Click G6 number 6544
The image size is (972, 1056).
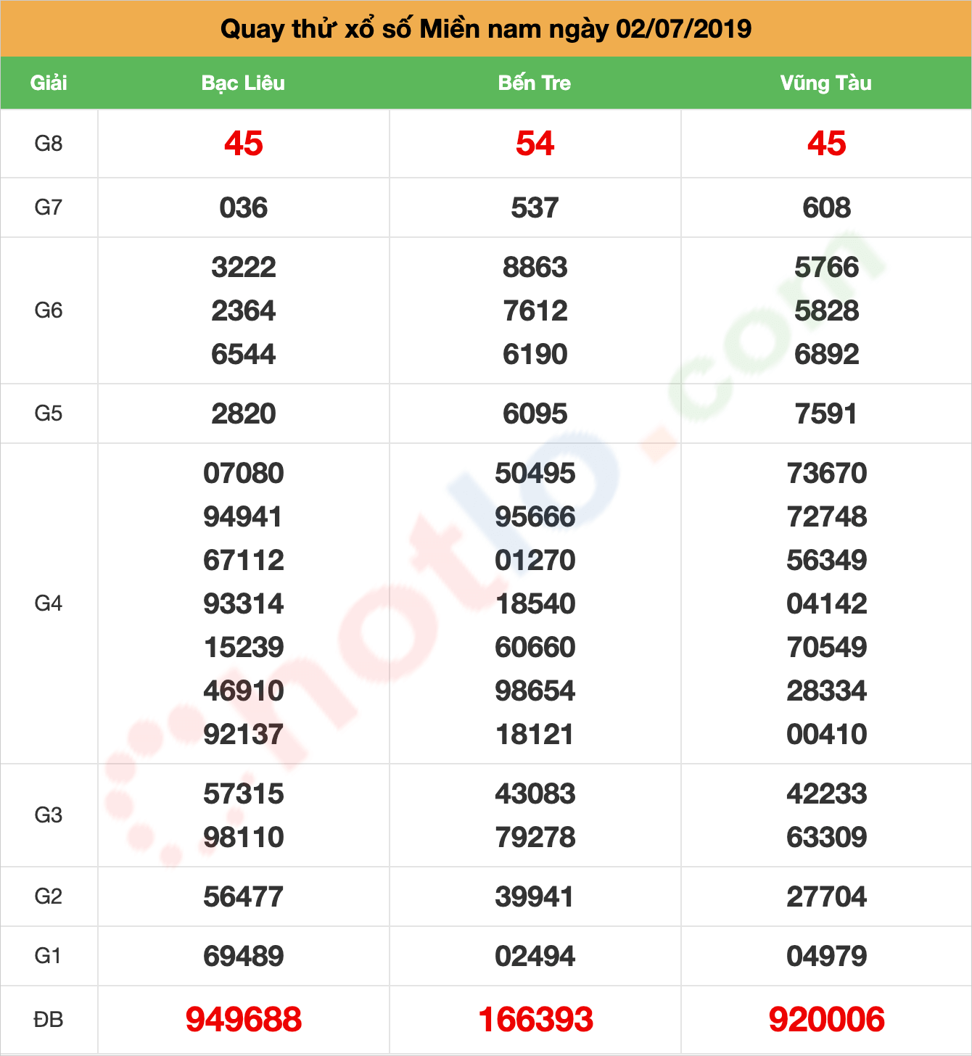[x=244, y=355]
